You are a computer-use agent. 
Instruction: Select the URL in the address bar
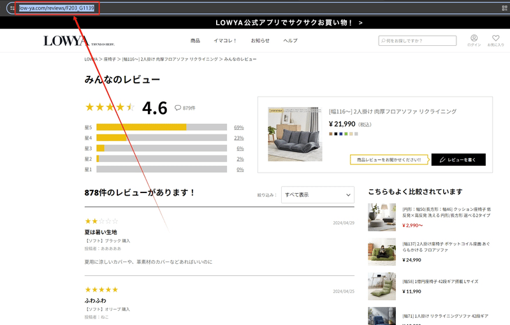[x=57, y=8]
